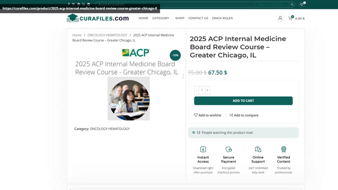Open the X (Twitter) social icon
Screen dimensions: 338x190
coord(73,4)
